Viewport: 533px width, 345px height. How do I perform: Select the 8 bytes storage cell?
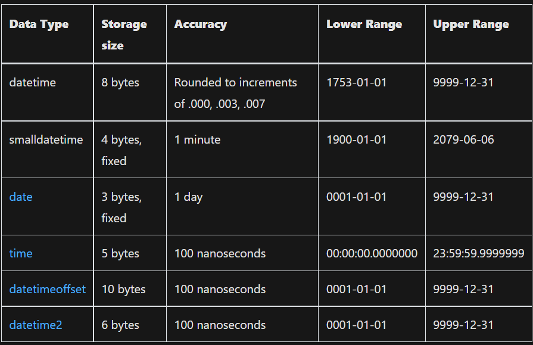120,82
